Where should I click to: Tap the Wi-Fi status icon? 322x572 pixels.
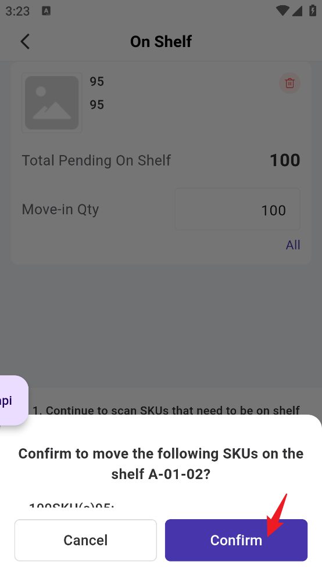click(282, 10)
